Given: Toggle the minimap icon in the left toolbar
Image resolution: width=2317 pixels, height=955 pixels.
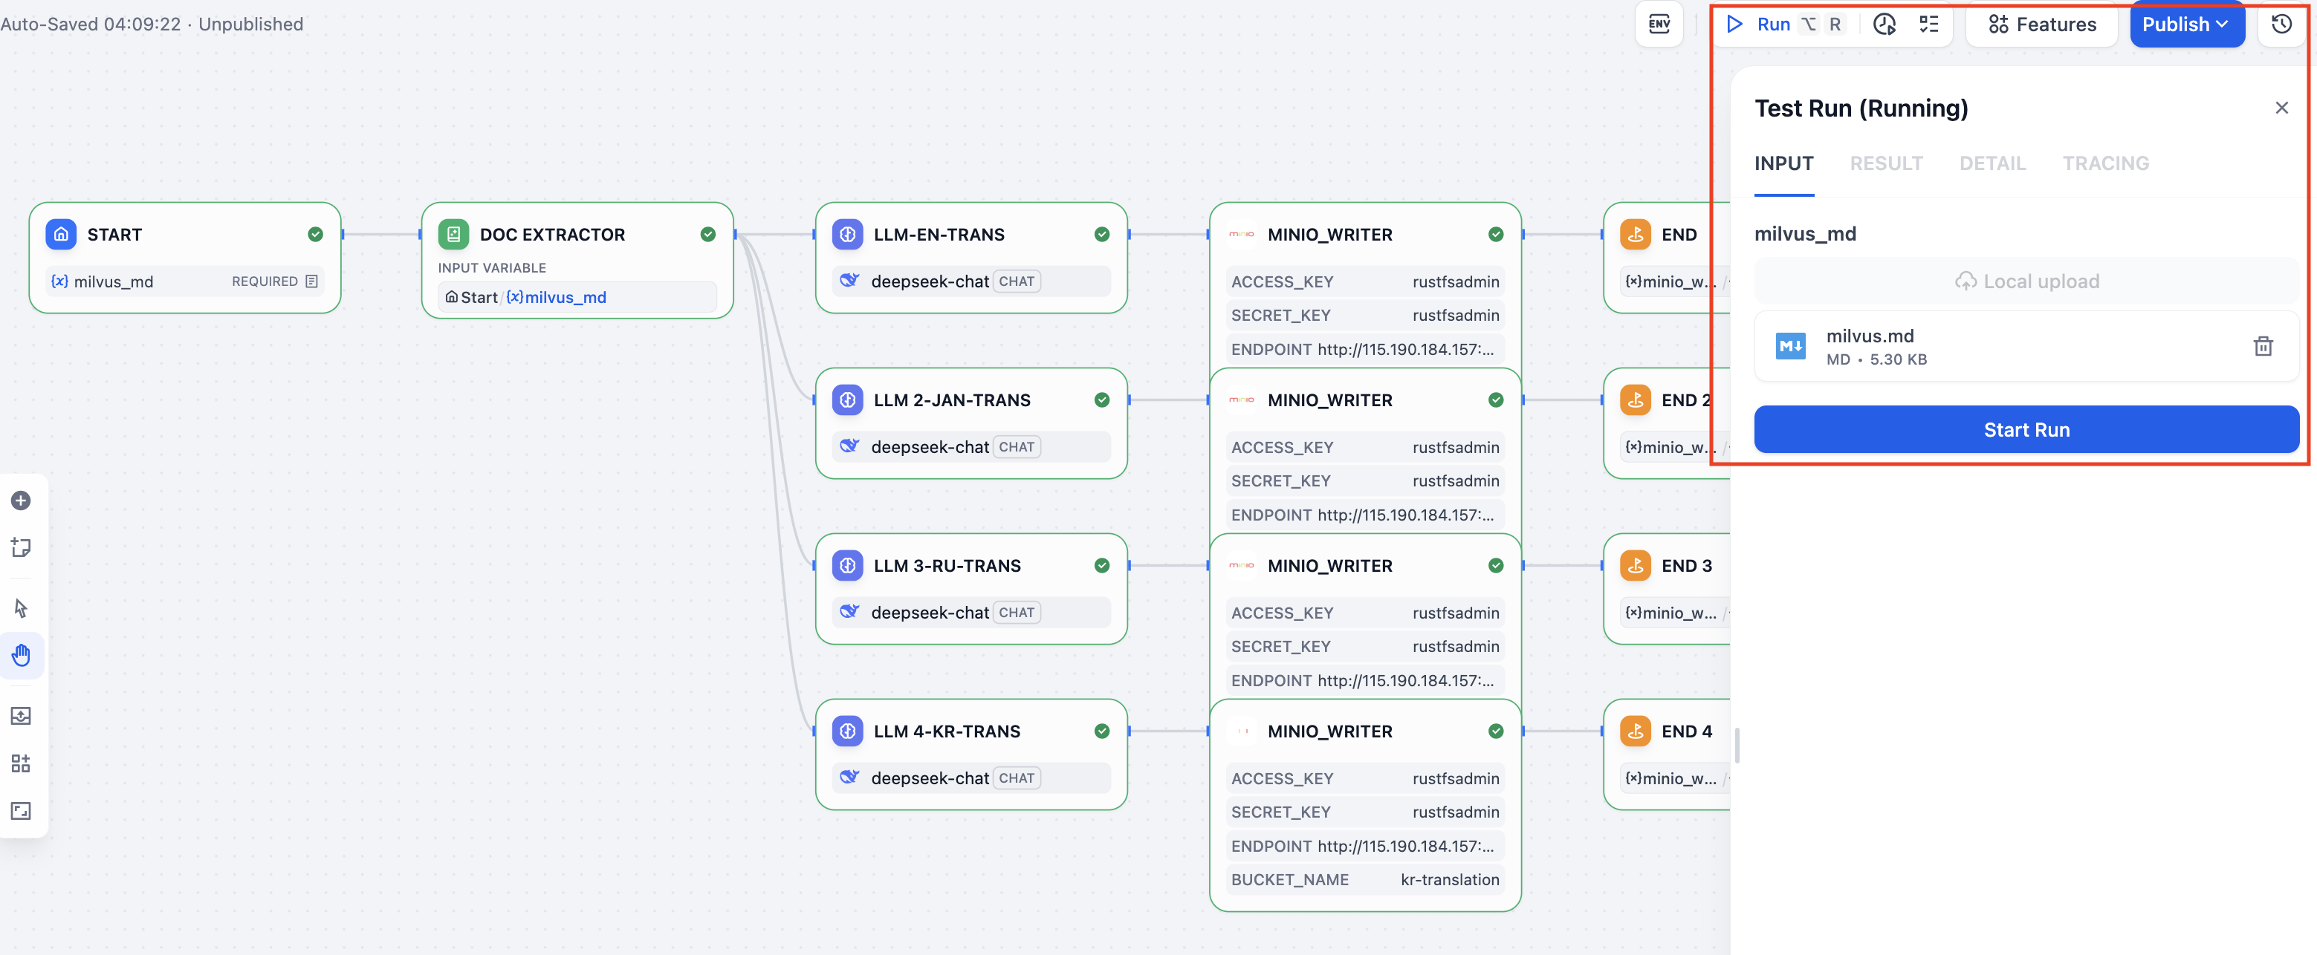Looking at the screenshot, I should point(21,811).
